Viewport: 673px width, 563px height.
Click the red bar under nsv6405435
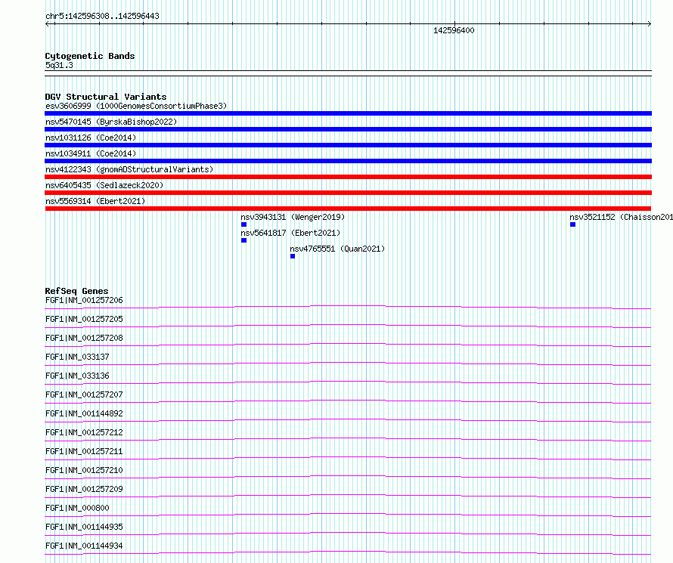coord(348,193)
